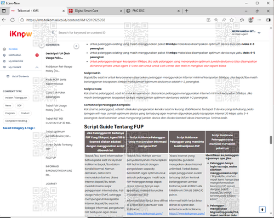This screenshot has width=274, height=218.
Task: Activate the read aloud icon
Action: 224,20
